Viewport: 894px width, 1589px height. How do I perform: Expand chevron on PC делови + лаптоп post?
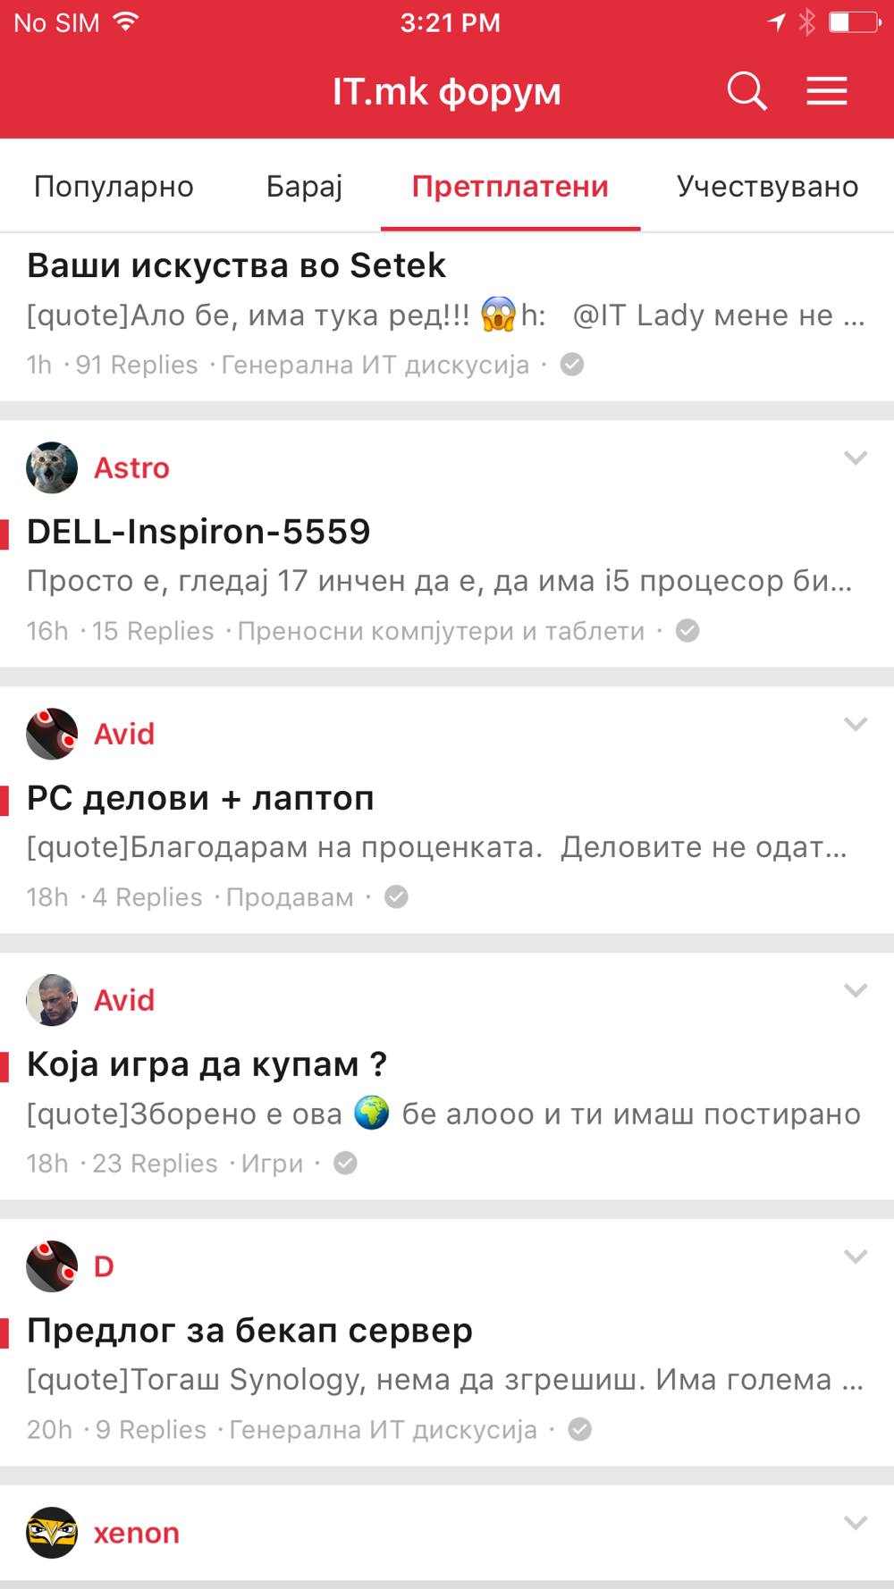[856, 725]
